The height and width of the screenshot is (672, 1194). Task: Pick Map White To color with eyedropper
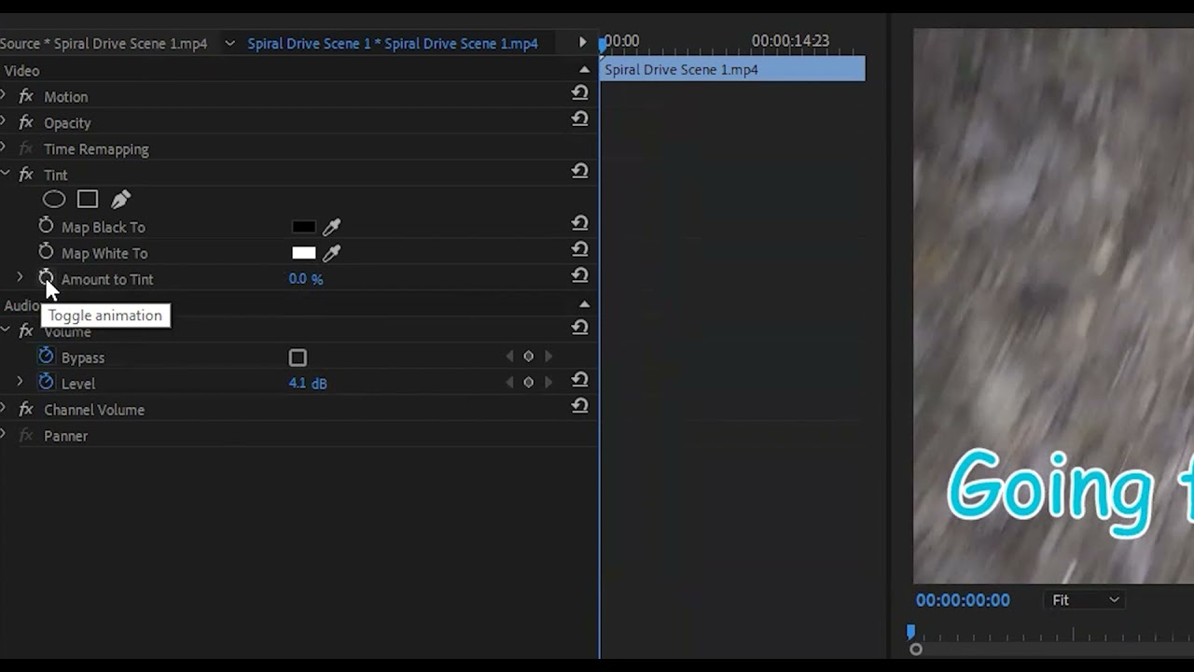tap(331, 253)
